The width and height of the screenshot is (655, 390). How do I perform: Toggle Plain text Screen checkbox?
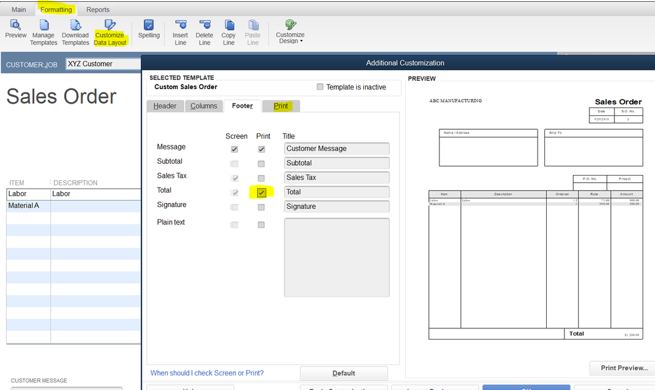pos(235,225)
